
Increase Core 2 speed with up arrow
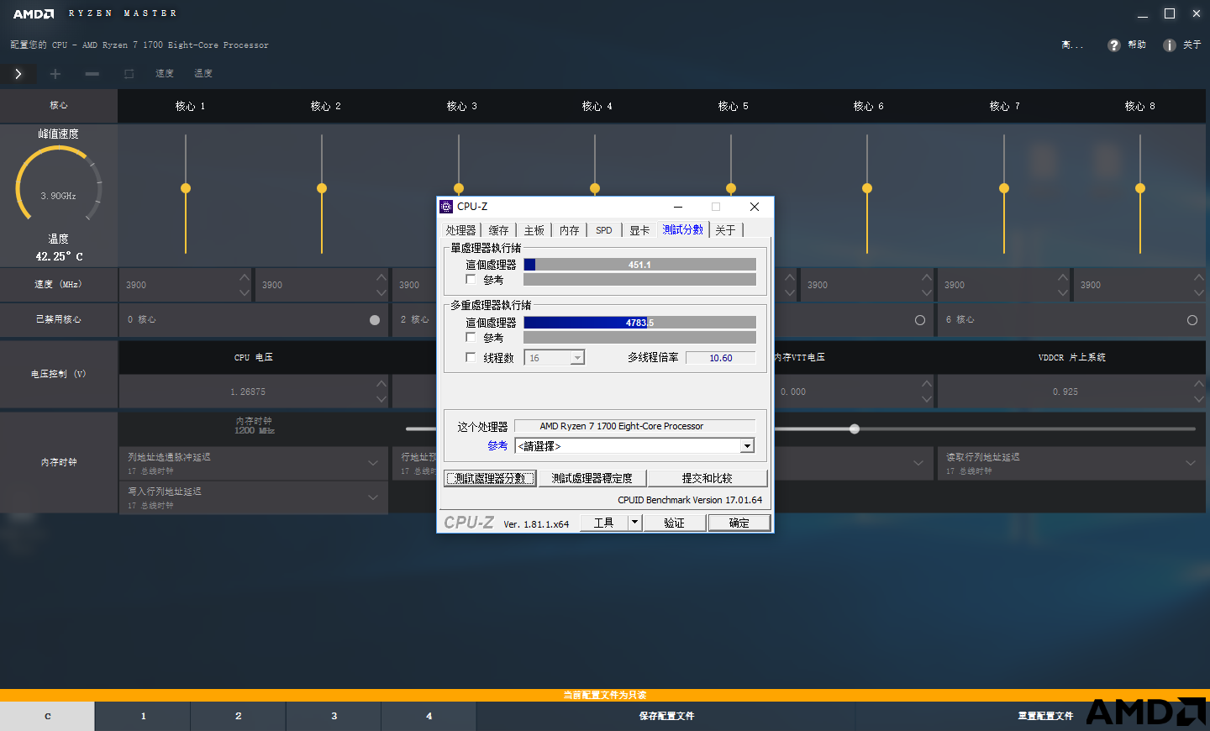point(381,277)
